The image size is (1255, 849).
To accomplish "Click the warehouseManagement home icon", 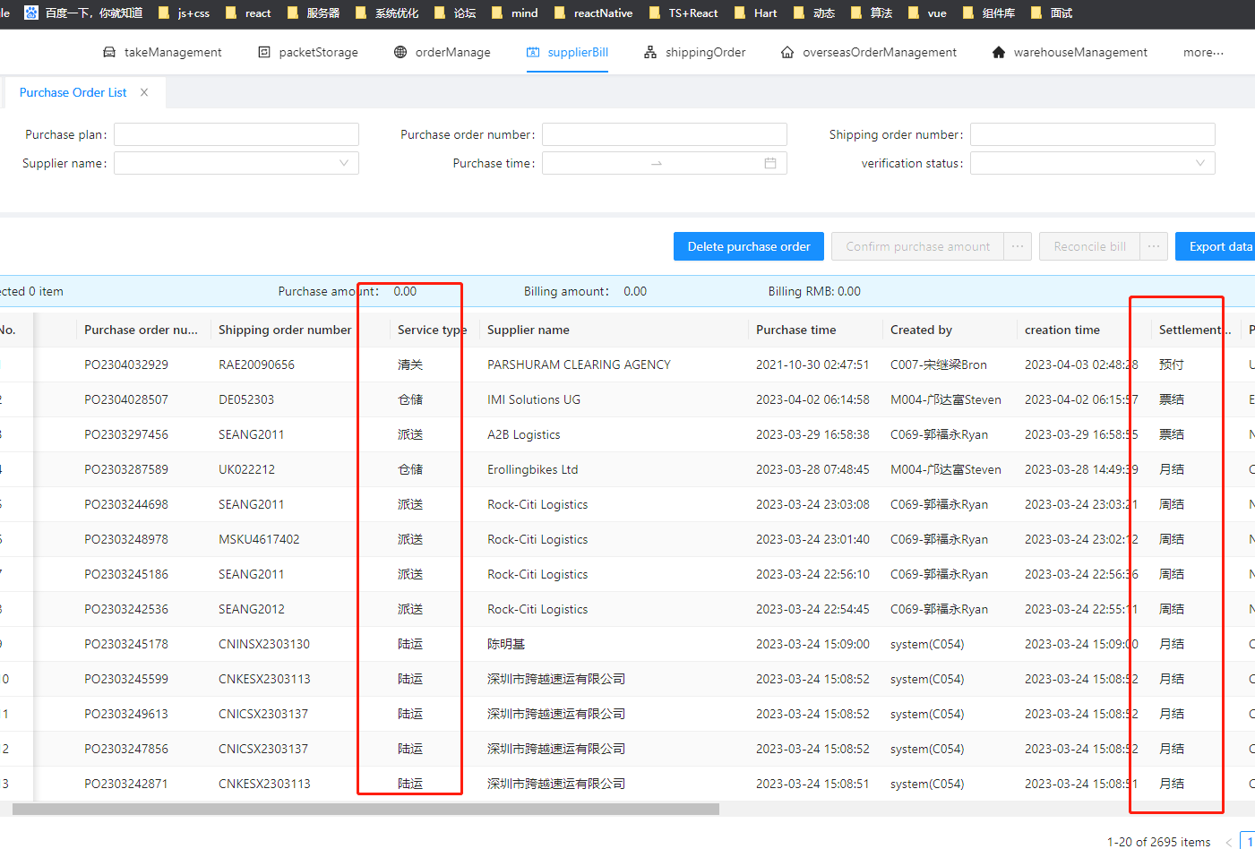I will coord(999,53).
